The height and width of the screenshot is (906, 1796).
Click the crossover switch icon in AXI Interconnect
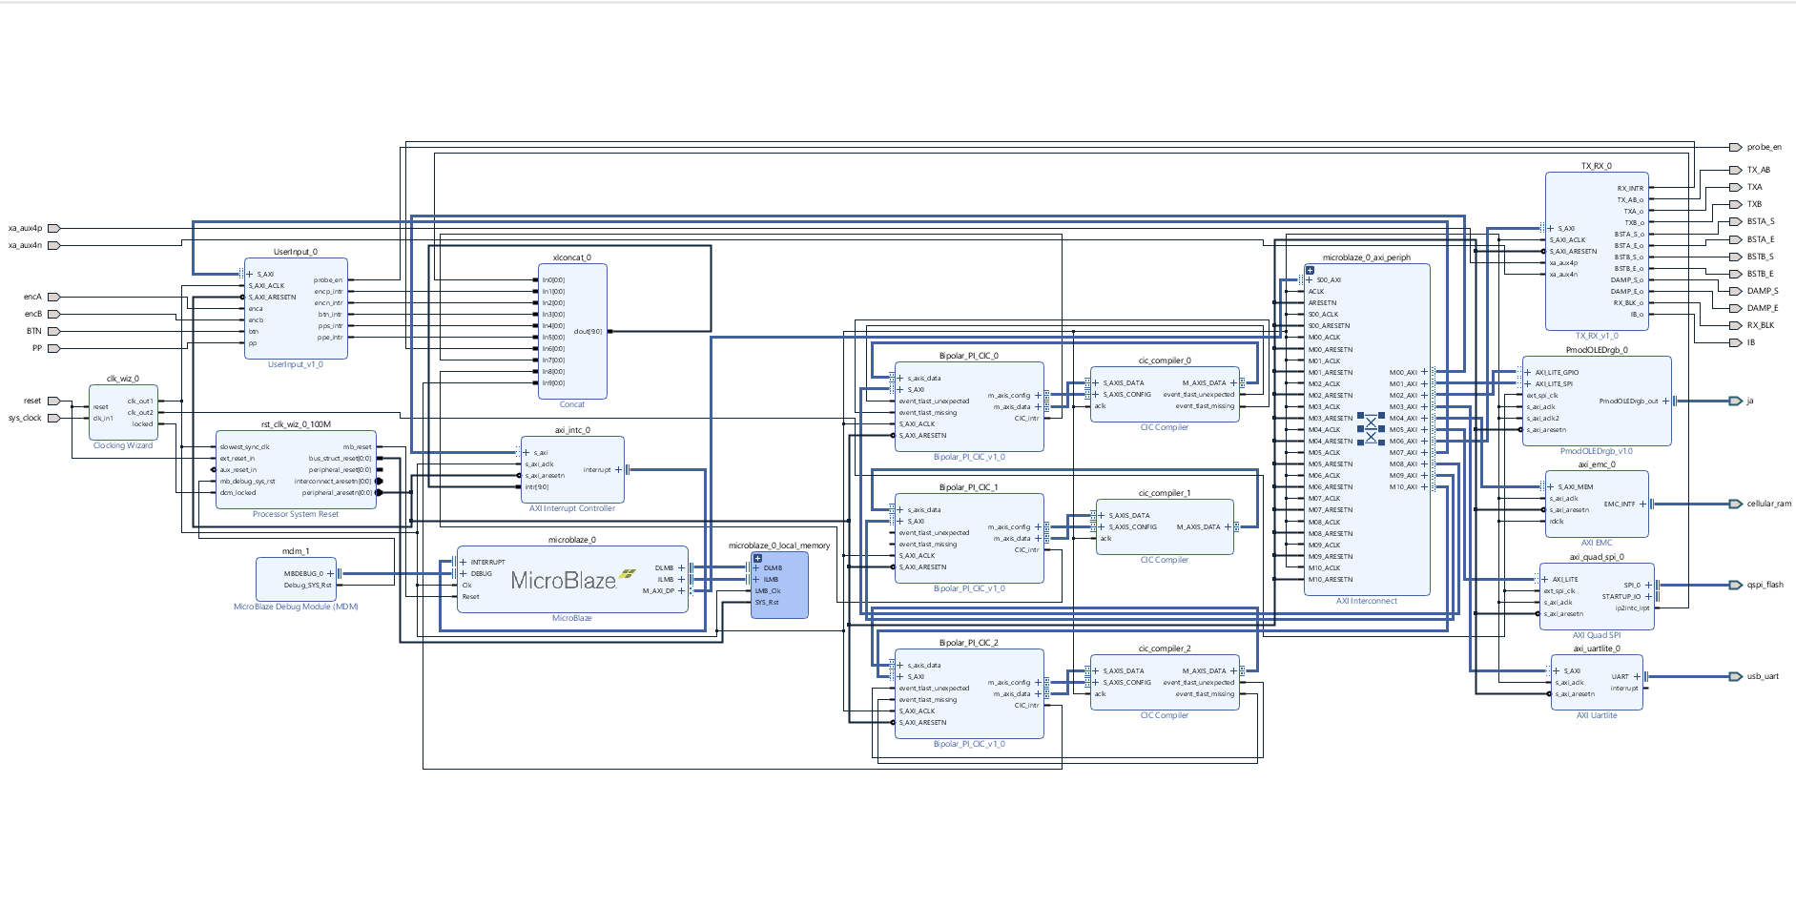(x=1371, y=429)
